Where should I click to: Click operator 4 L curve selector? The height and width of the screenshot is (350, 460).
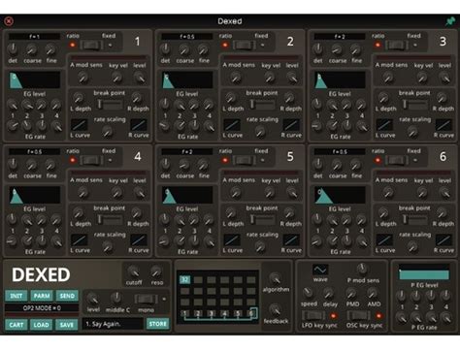(x=79, y=240)
